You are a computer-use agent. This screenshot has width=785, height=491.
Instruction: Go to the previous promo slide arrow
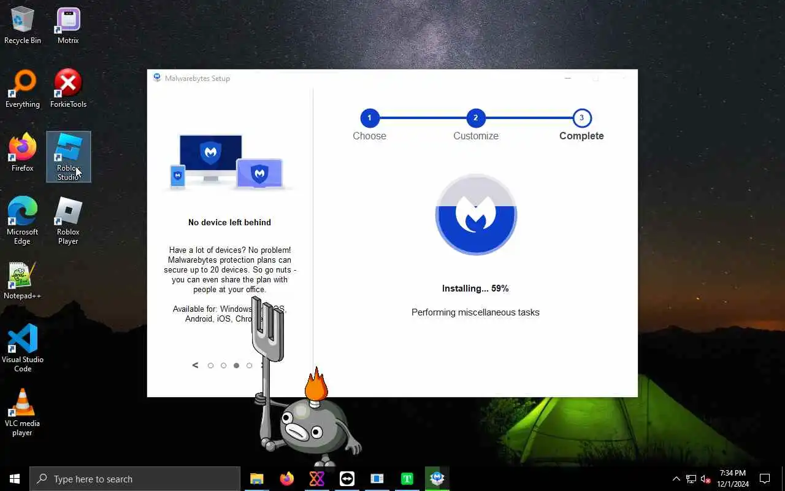click(195, 365)
